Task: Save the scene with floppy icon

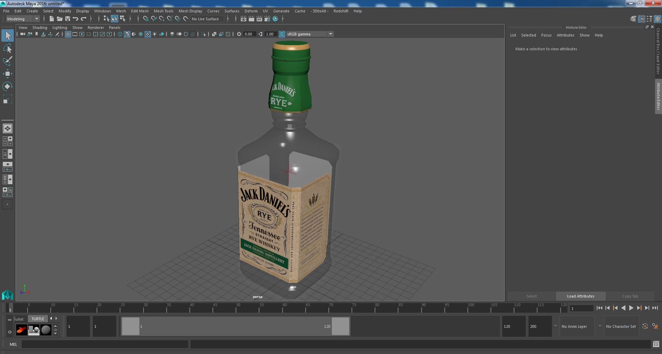Action: point(67,19)
